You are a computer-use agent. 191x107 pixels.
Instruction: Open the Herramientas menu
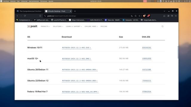[x=34, y=1]
